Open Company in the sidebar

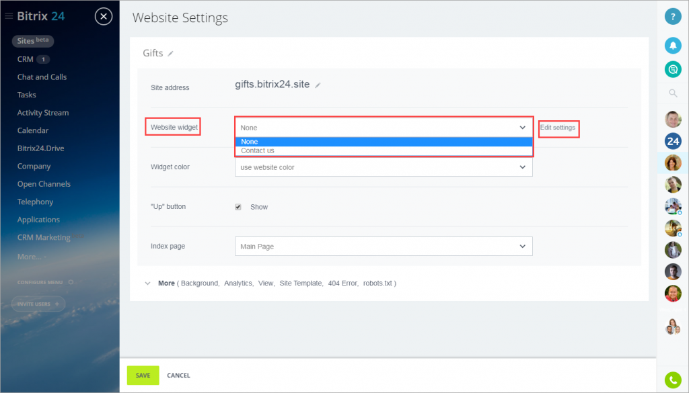(34, 166)
